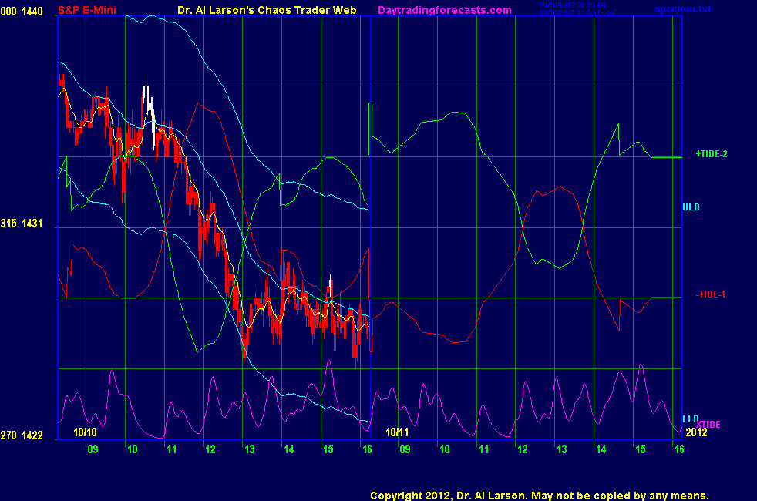The height and width of the screenshot is (501, 757).
Task: Click the 2012 year label
Action: (696, 432)
